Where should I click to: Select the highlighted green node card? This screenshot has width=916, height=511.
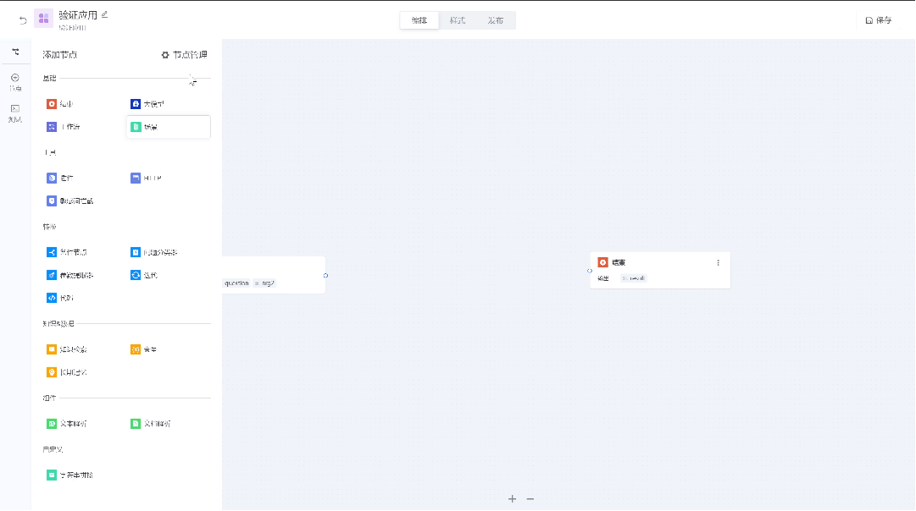(168, 127)
